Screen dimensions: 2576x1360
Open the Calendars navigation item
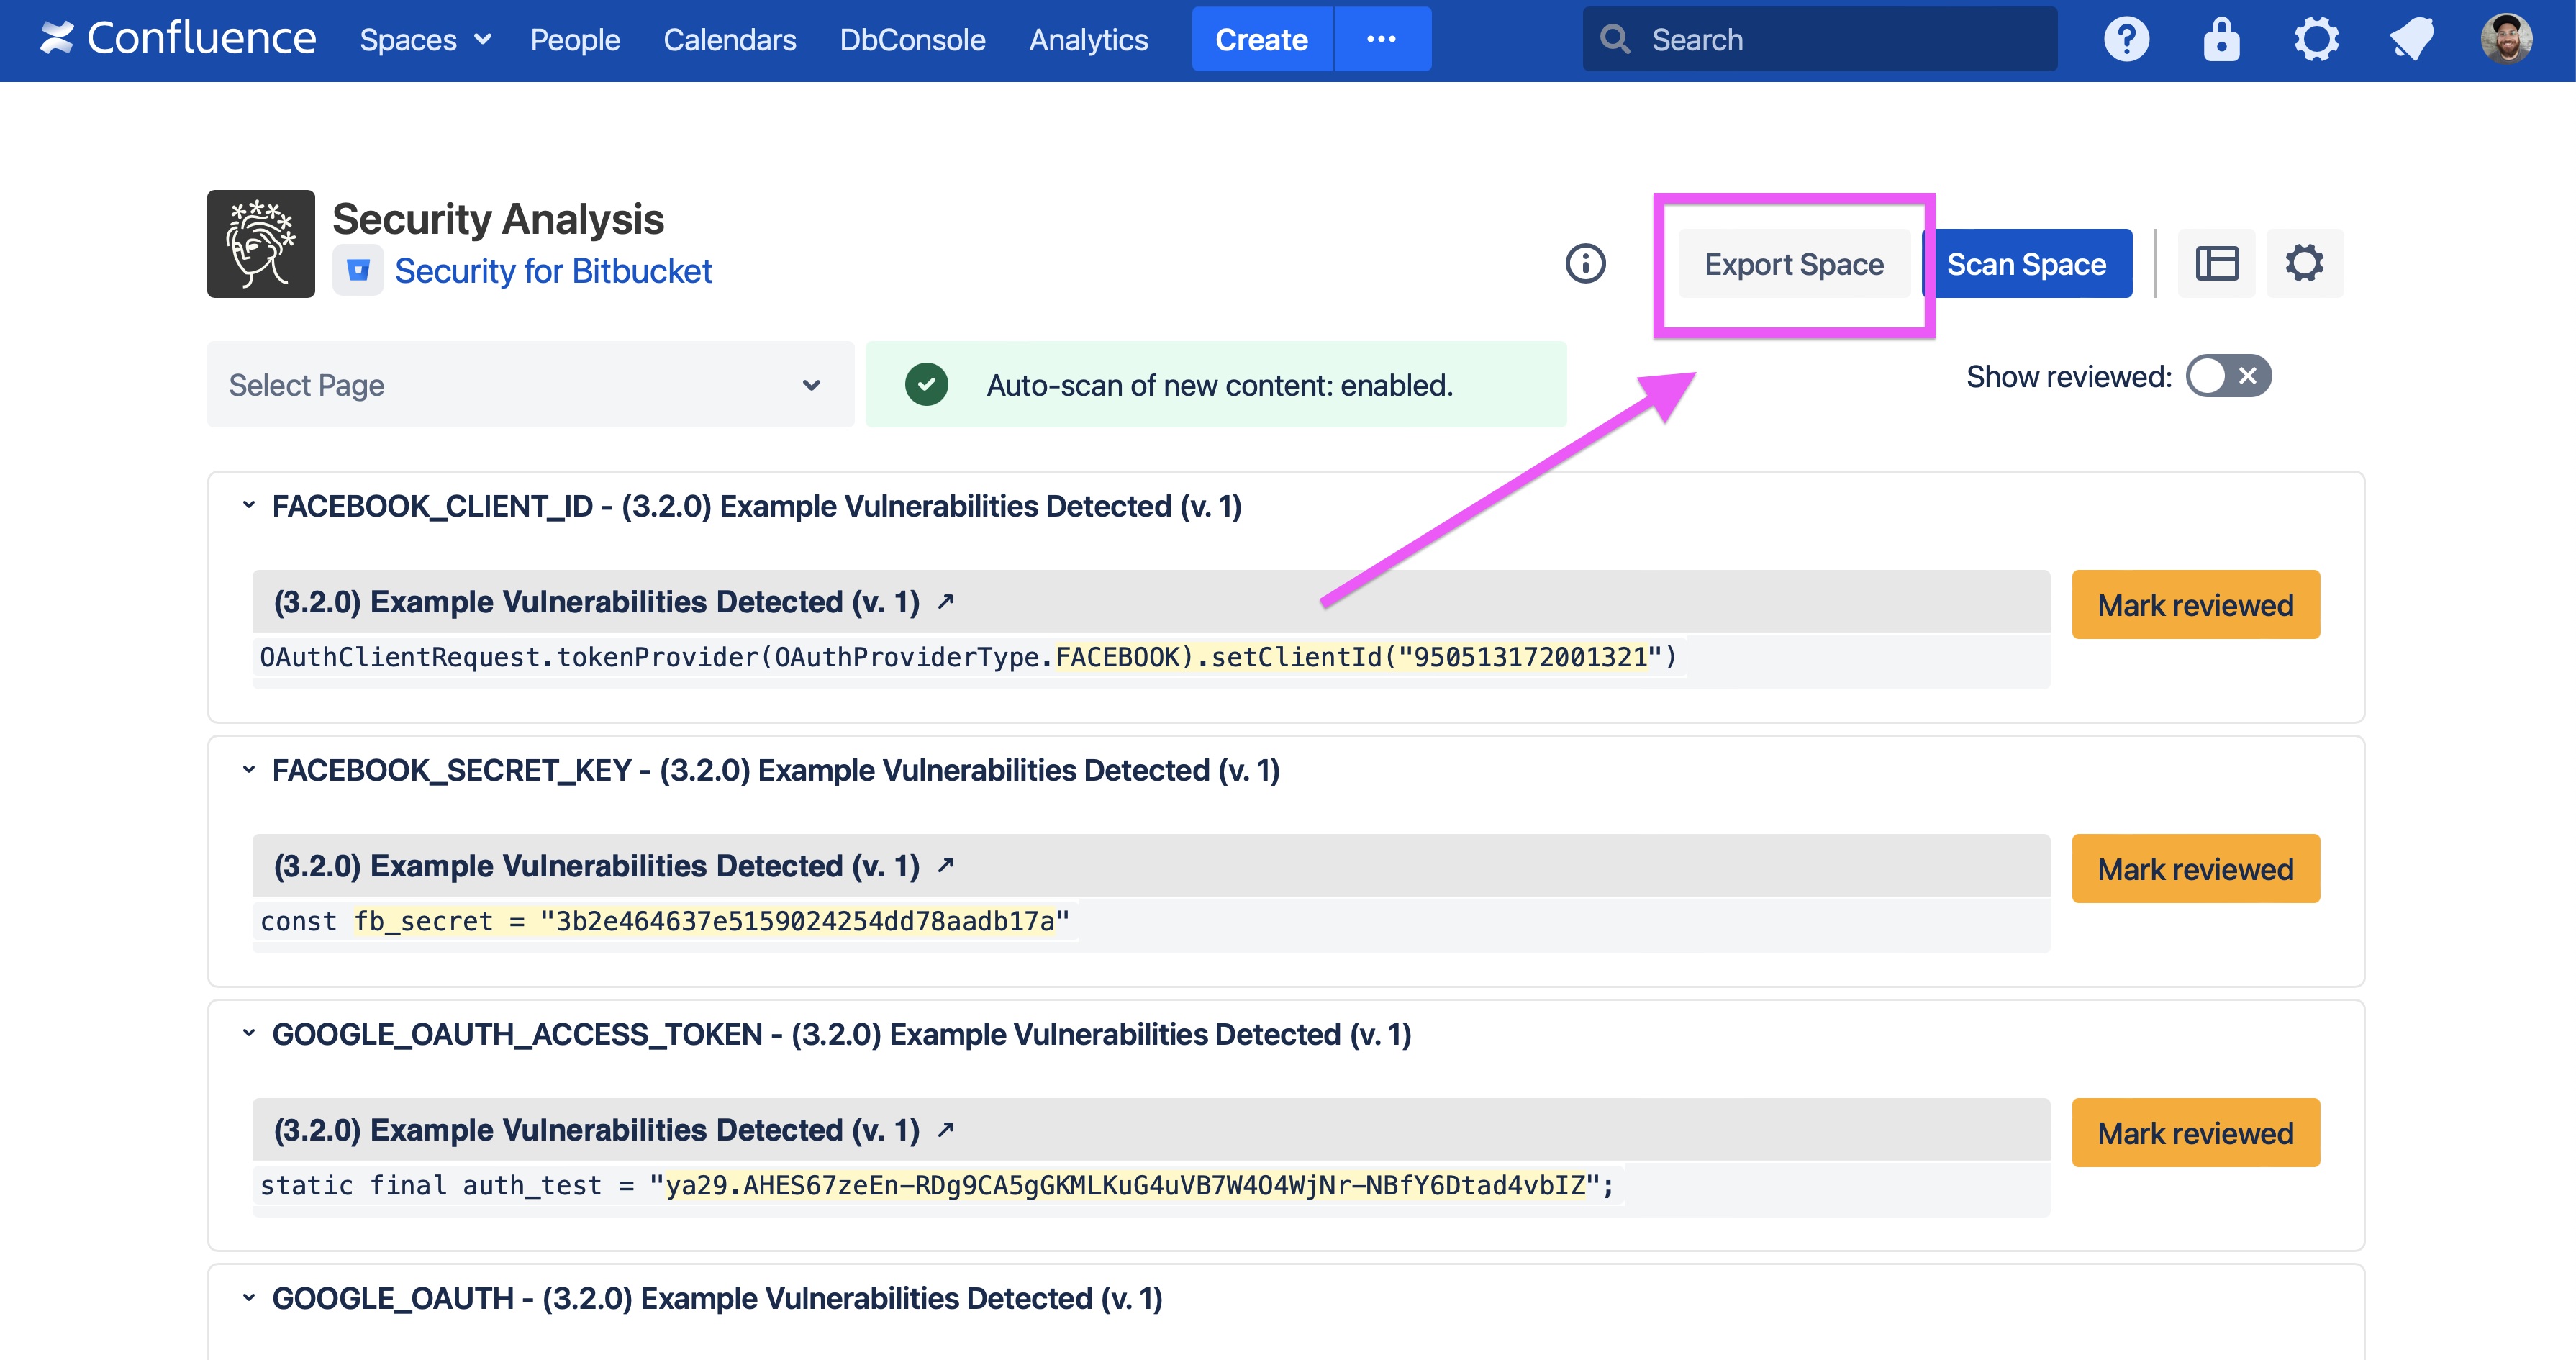729,40
